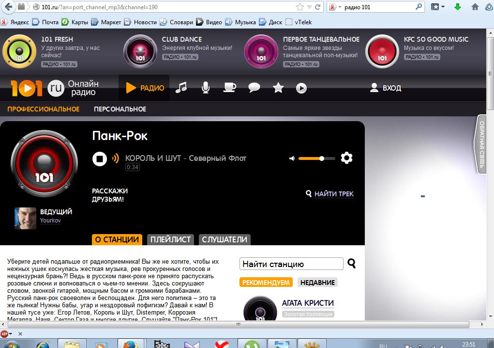The height and width of the screenshot is (348, 494).
Task: Click the search box magnifier icon
Action: [419, 7]
